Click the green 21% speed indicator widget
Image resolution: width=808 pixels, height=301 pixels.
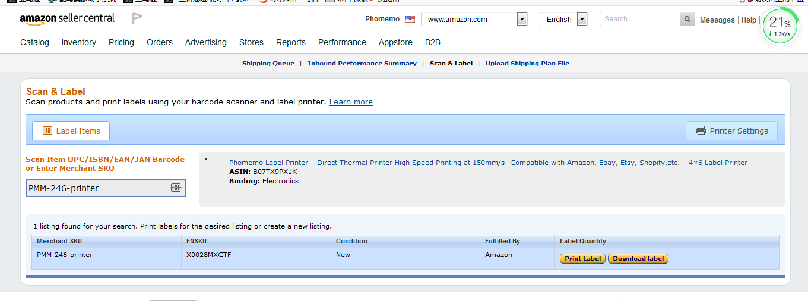[780, 27]
